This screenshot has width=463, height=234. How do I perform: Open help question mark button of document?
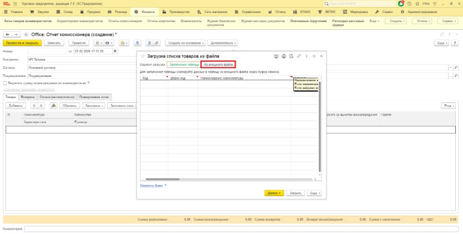pyautogui.click(x=455, y=43)
